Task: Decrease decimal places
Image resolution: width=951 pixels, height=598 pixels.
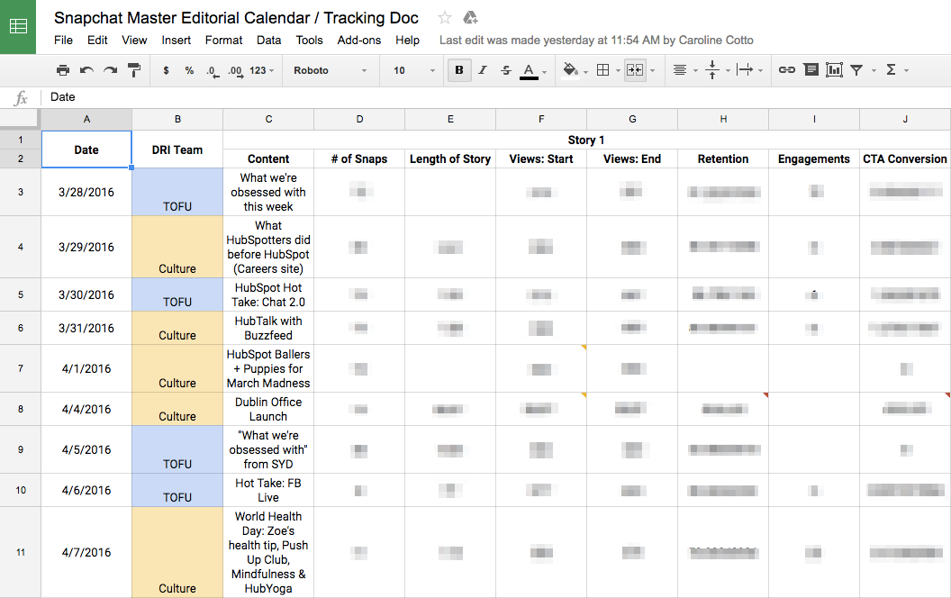Action: 212,71
